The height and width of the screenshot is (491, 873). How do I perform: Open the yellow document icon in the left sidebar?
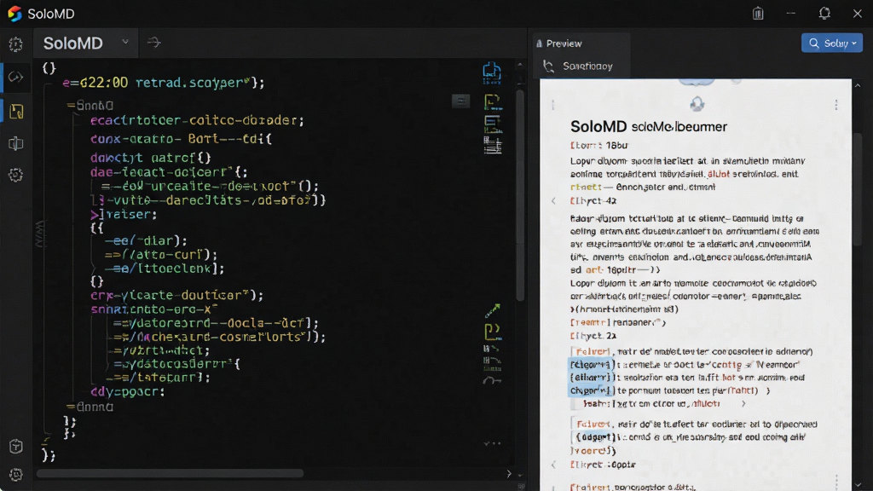[x=17, y=112]
